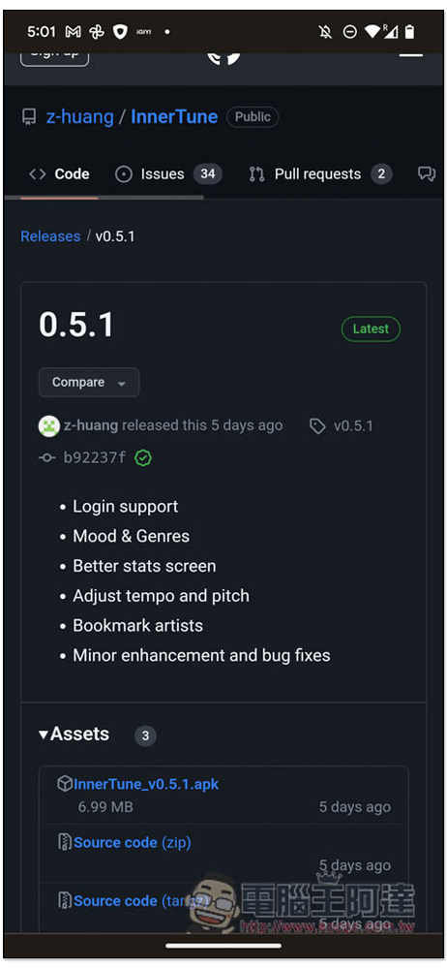
Task: Tap z-huang's avatar in the release info
Action: click(x=48, y=425)
